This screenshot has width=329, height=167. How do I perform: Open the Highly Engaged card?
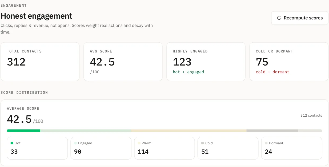pyautogui.click(x=206, y=62)
